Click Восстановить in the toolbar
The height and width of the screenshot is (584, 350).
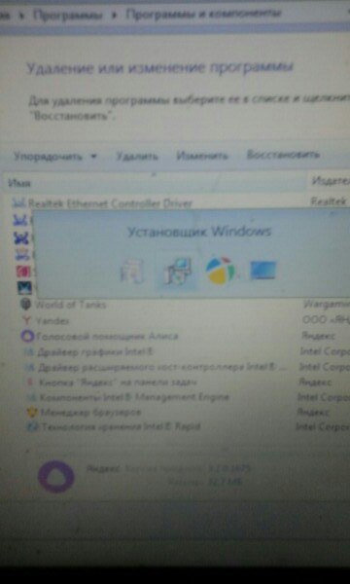(283, 155)
